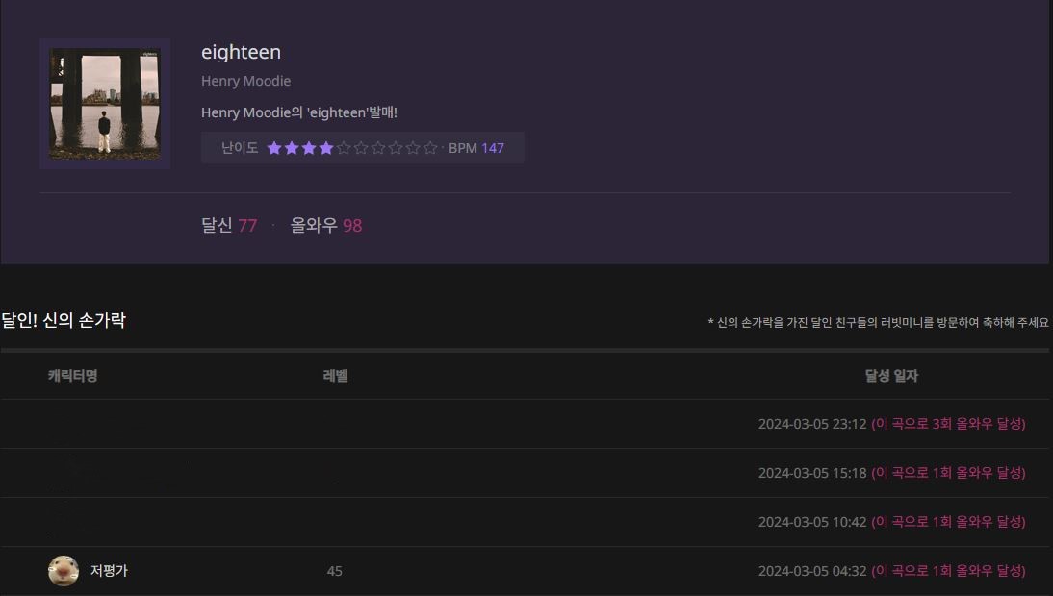Viewport: 1053px width, 596px height.
Task: Click the song title 'eighteen'
Action: tap(241, 52)
